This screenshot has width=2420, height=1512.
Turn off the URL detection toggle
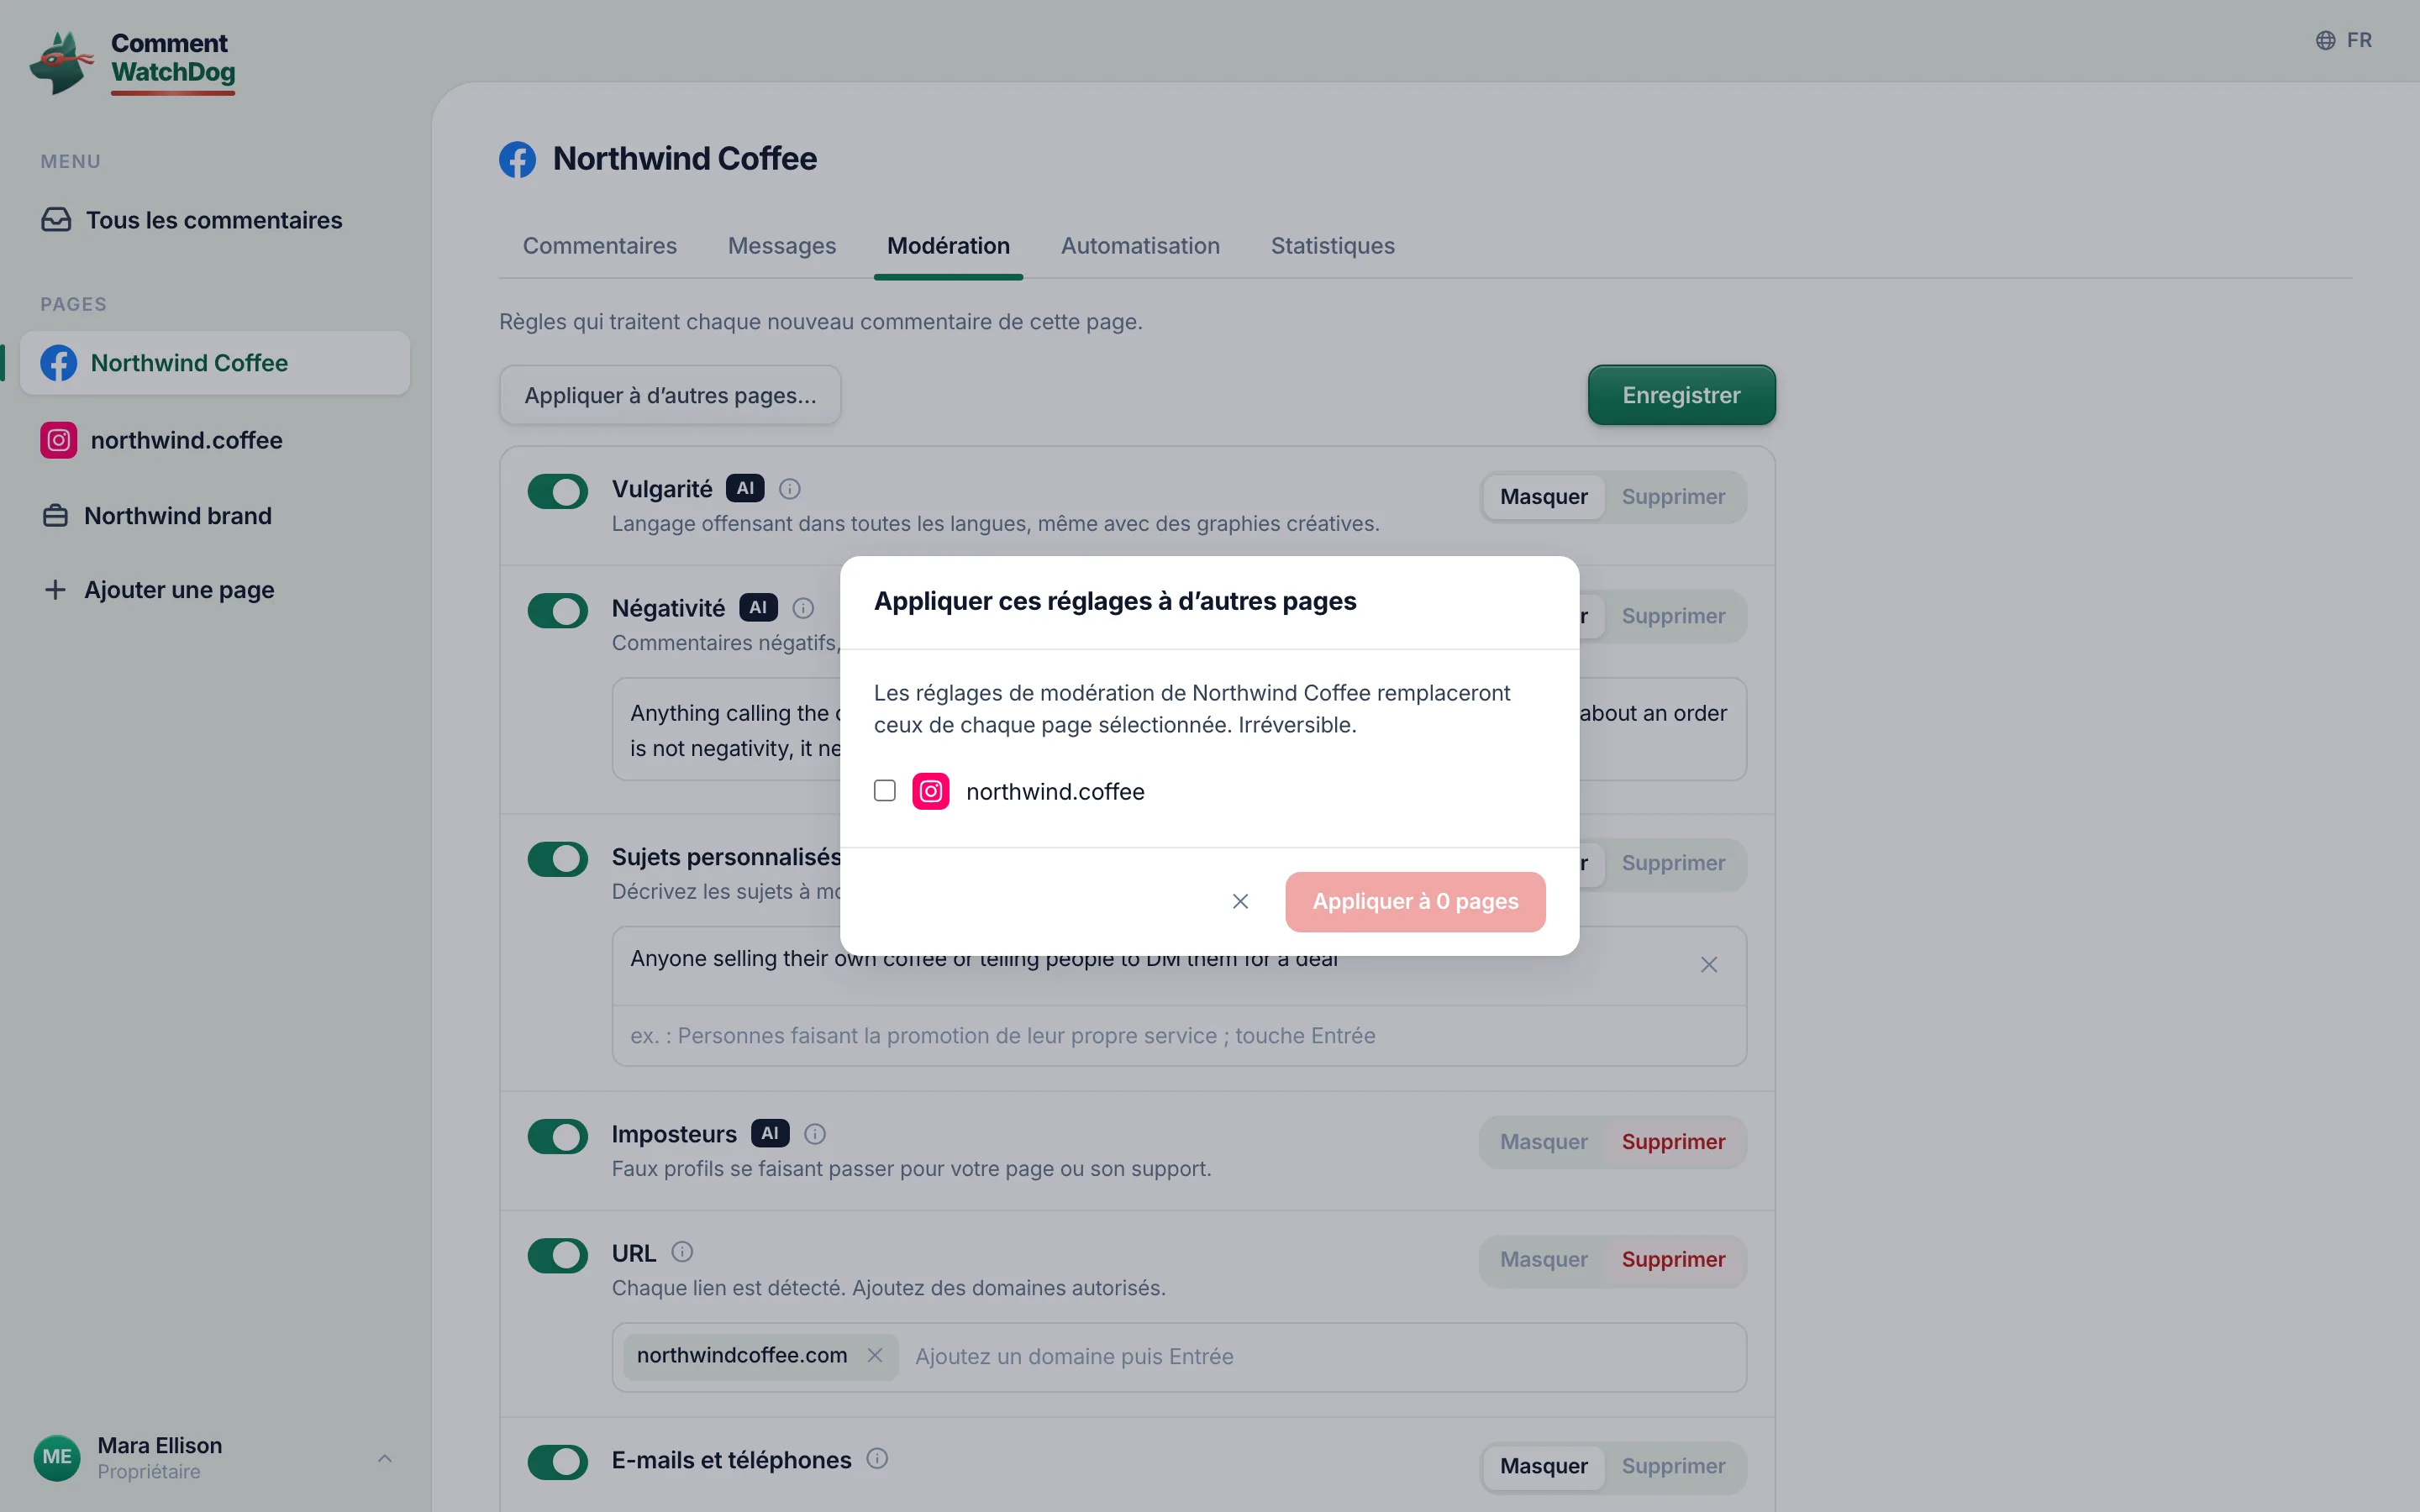click(x=558, y=1255)
